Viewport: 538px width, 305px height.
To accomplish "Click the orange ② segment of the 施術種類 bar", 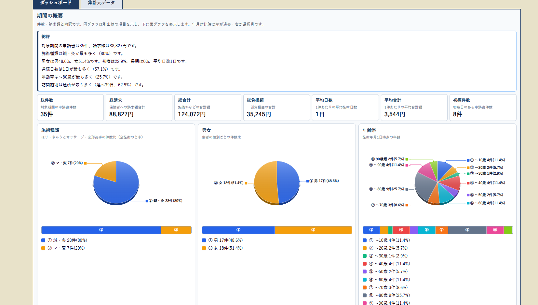I will [176, 230].
